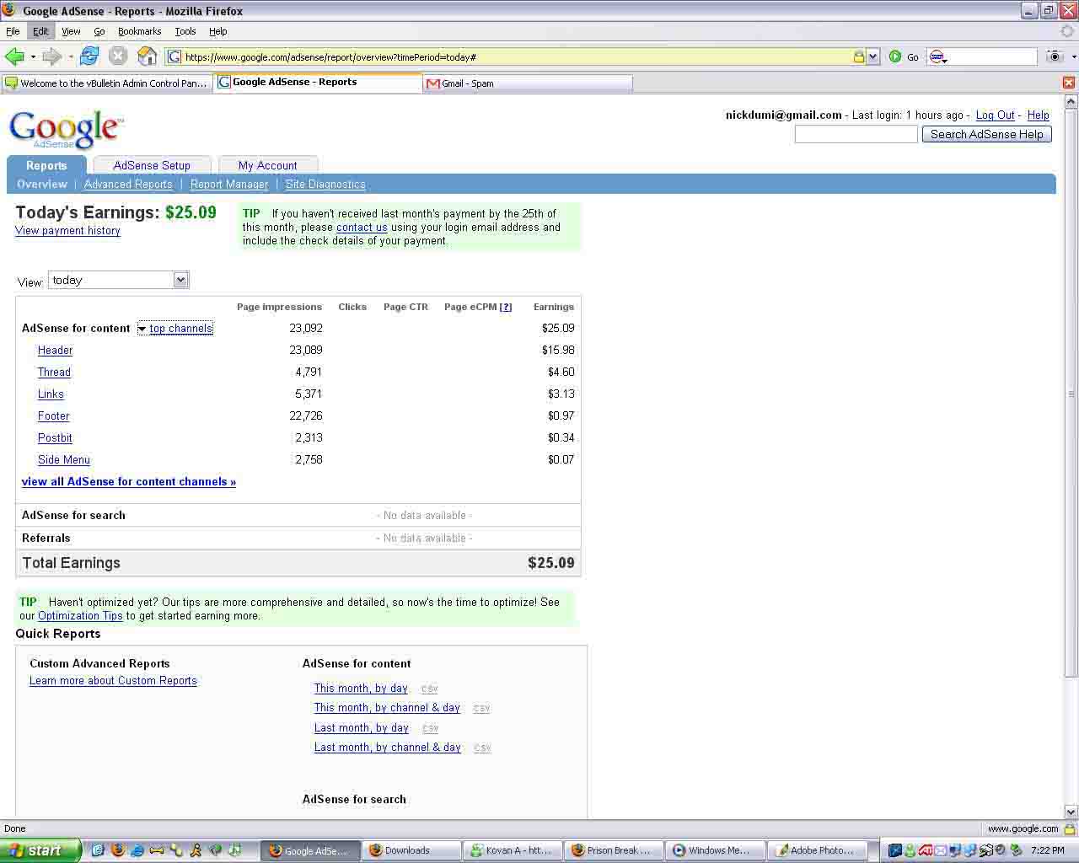Open the Optimization Tips link
This screenshot has height=863, width=1079.
[80, 616]
